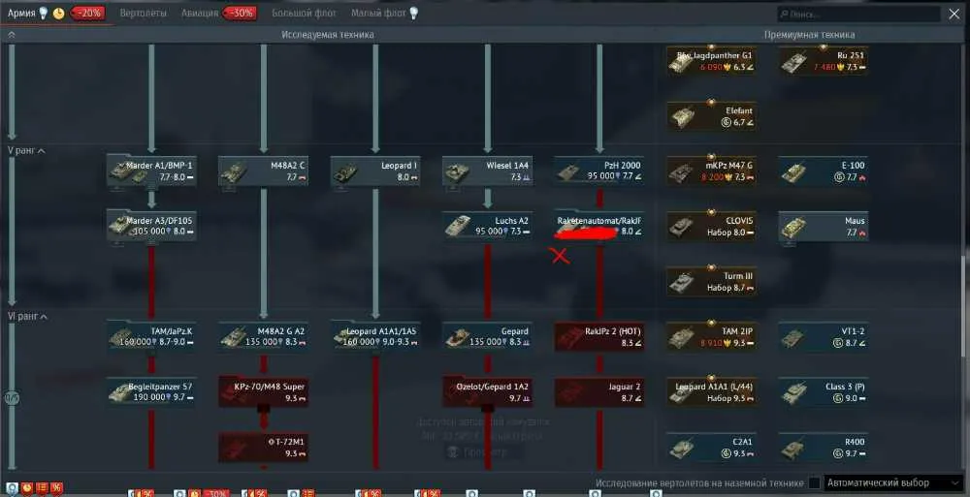Select the locked RakJPz 2 (HOT) vehicle

pyautogui.click(x=599, y=336)
